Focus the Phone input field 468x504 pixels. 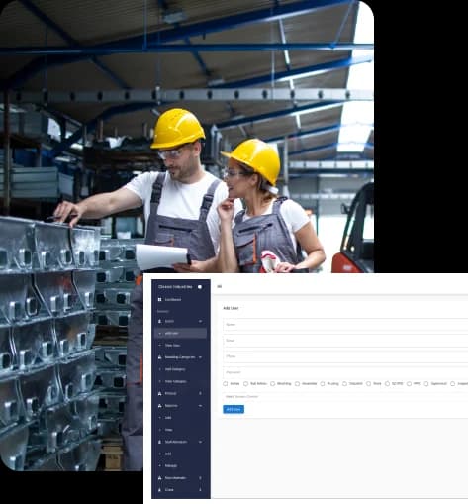pyautogui.click(x=345, y=356)
